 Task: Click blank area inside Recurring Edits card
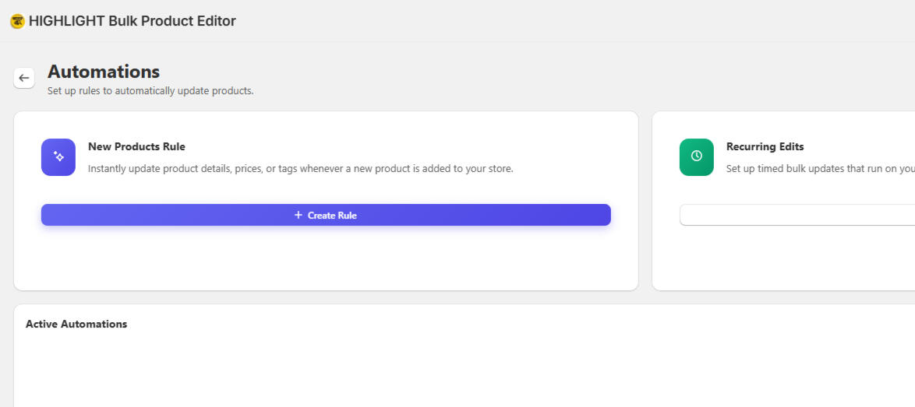pos(797,259)
